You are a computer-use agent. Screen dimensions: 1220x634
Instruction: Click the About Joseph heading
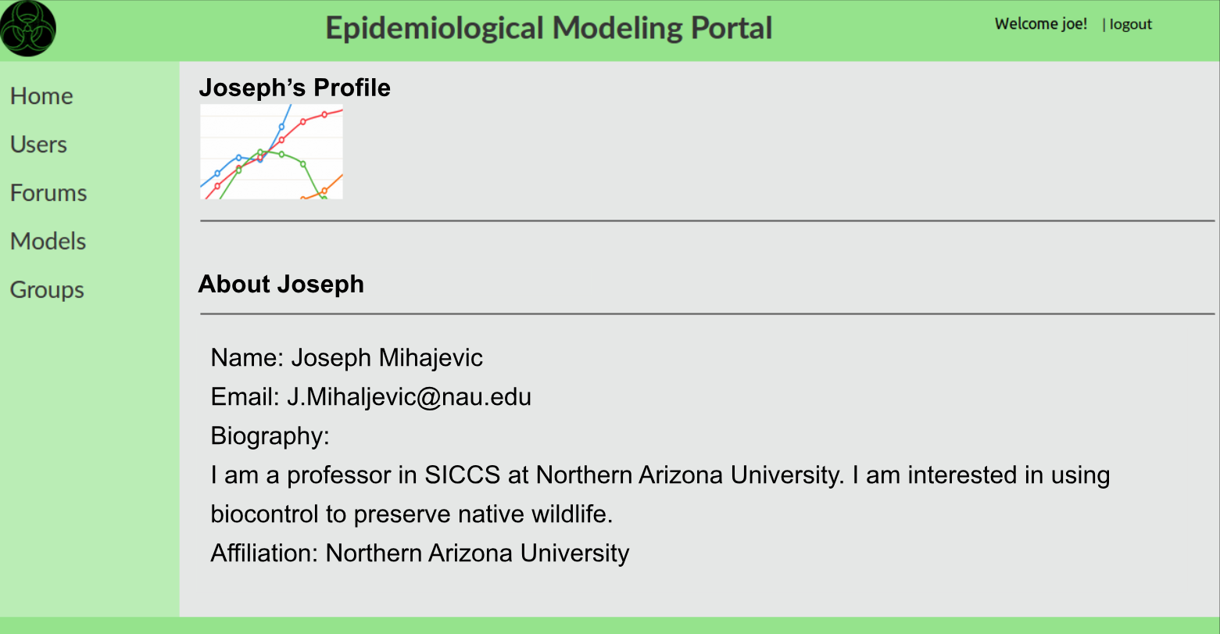tap(281, 284)
